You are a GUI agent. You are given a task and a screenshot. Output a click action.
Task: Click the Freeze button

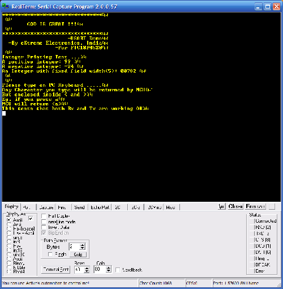256,206
